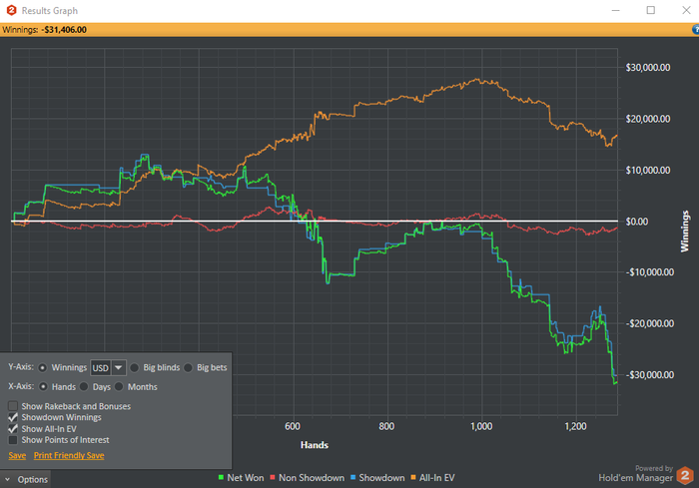
Task: Click the Net Won legend label
Action: pyautogui.click(x=246, y=478)
